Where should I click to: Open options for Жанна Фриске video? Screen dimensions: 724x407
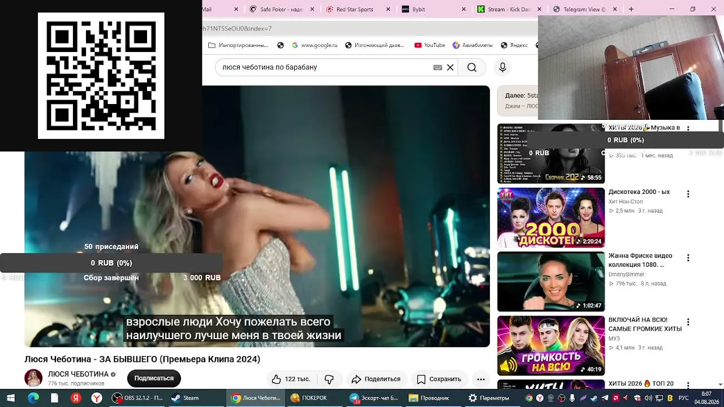pyautogui.click(x=688, y=258)
